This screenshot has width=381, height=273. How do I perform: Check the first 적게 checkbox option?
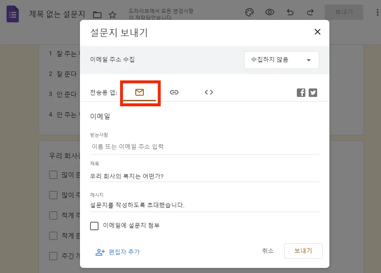(53, 215)
